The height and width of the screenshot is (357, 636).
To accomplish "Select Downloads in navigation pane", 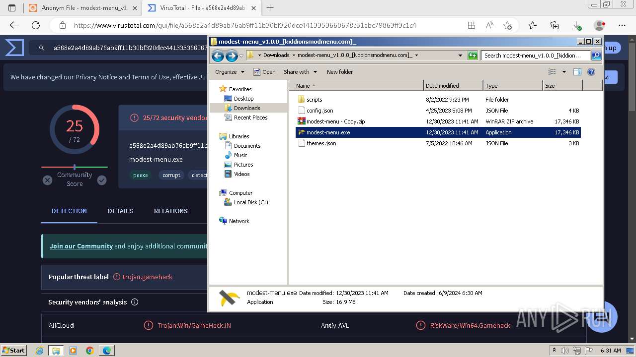I will pos(247,108).
